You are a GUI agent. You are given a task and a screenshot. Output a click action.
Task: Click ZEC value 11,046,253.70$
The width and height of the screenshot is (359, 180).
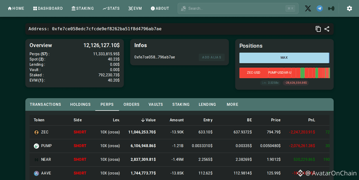[142, 132]
